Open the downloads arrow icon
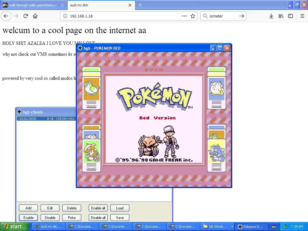This screenshot has width=308, height=231. 271,16
